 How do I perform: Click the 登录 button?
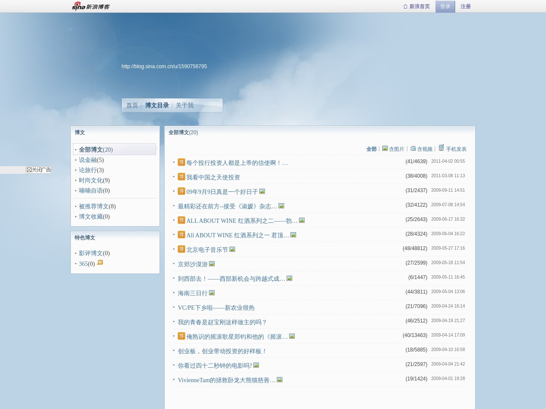[445, 6]
